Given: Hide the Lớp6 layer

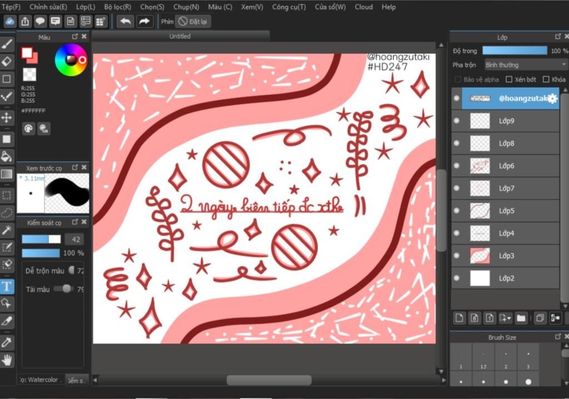Looking at the screenshot, I should click(x=457, y=166).
